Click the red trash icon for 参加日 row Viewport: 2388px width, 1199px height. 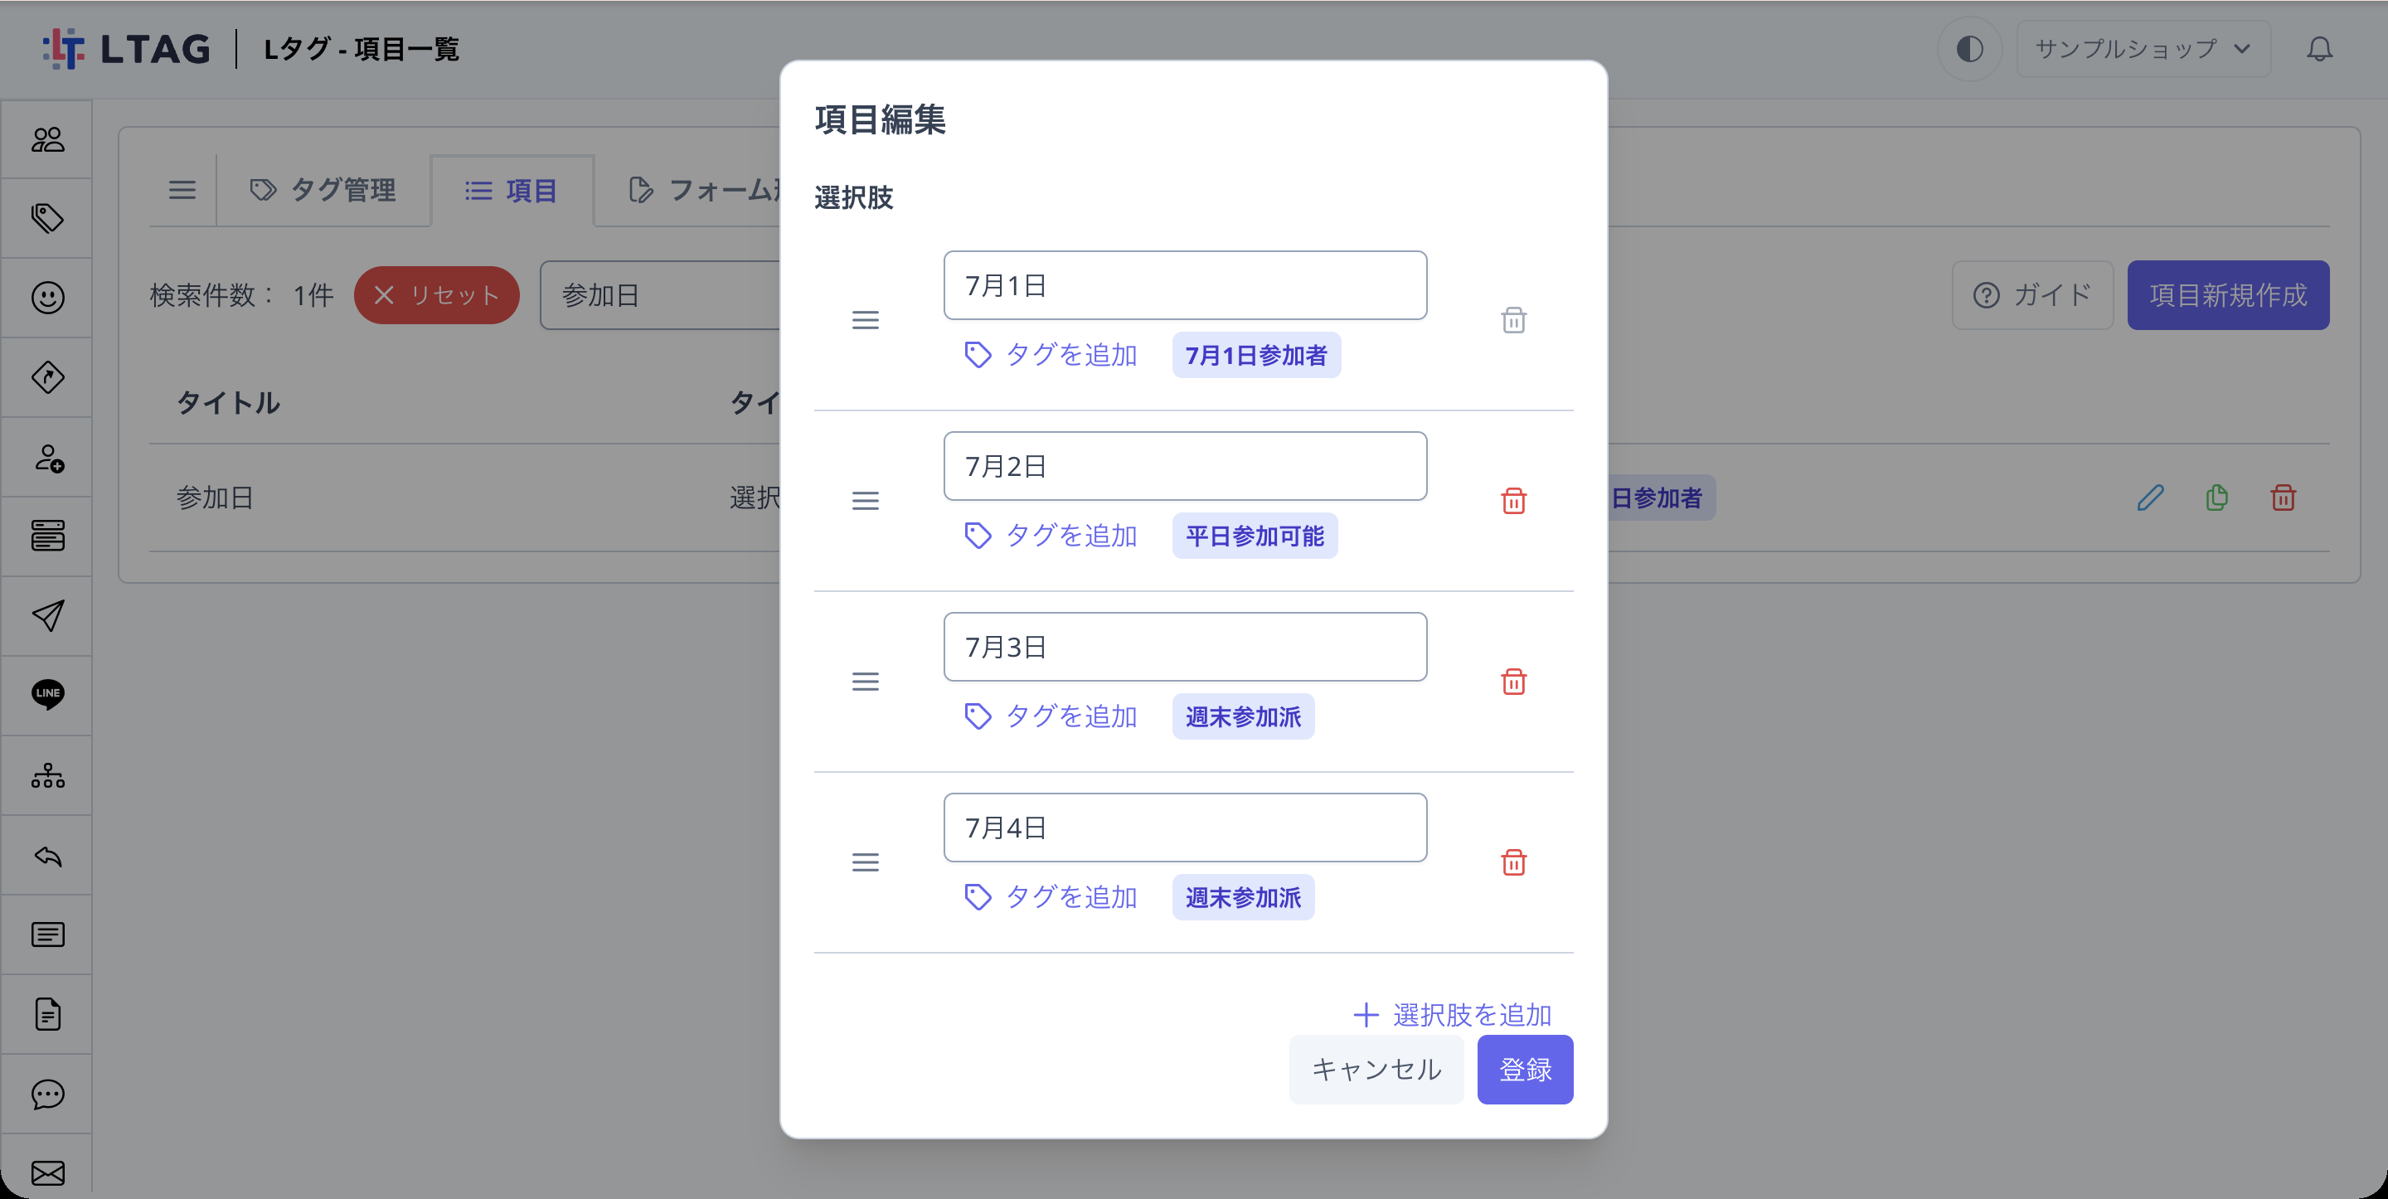(2284, 498)
